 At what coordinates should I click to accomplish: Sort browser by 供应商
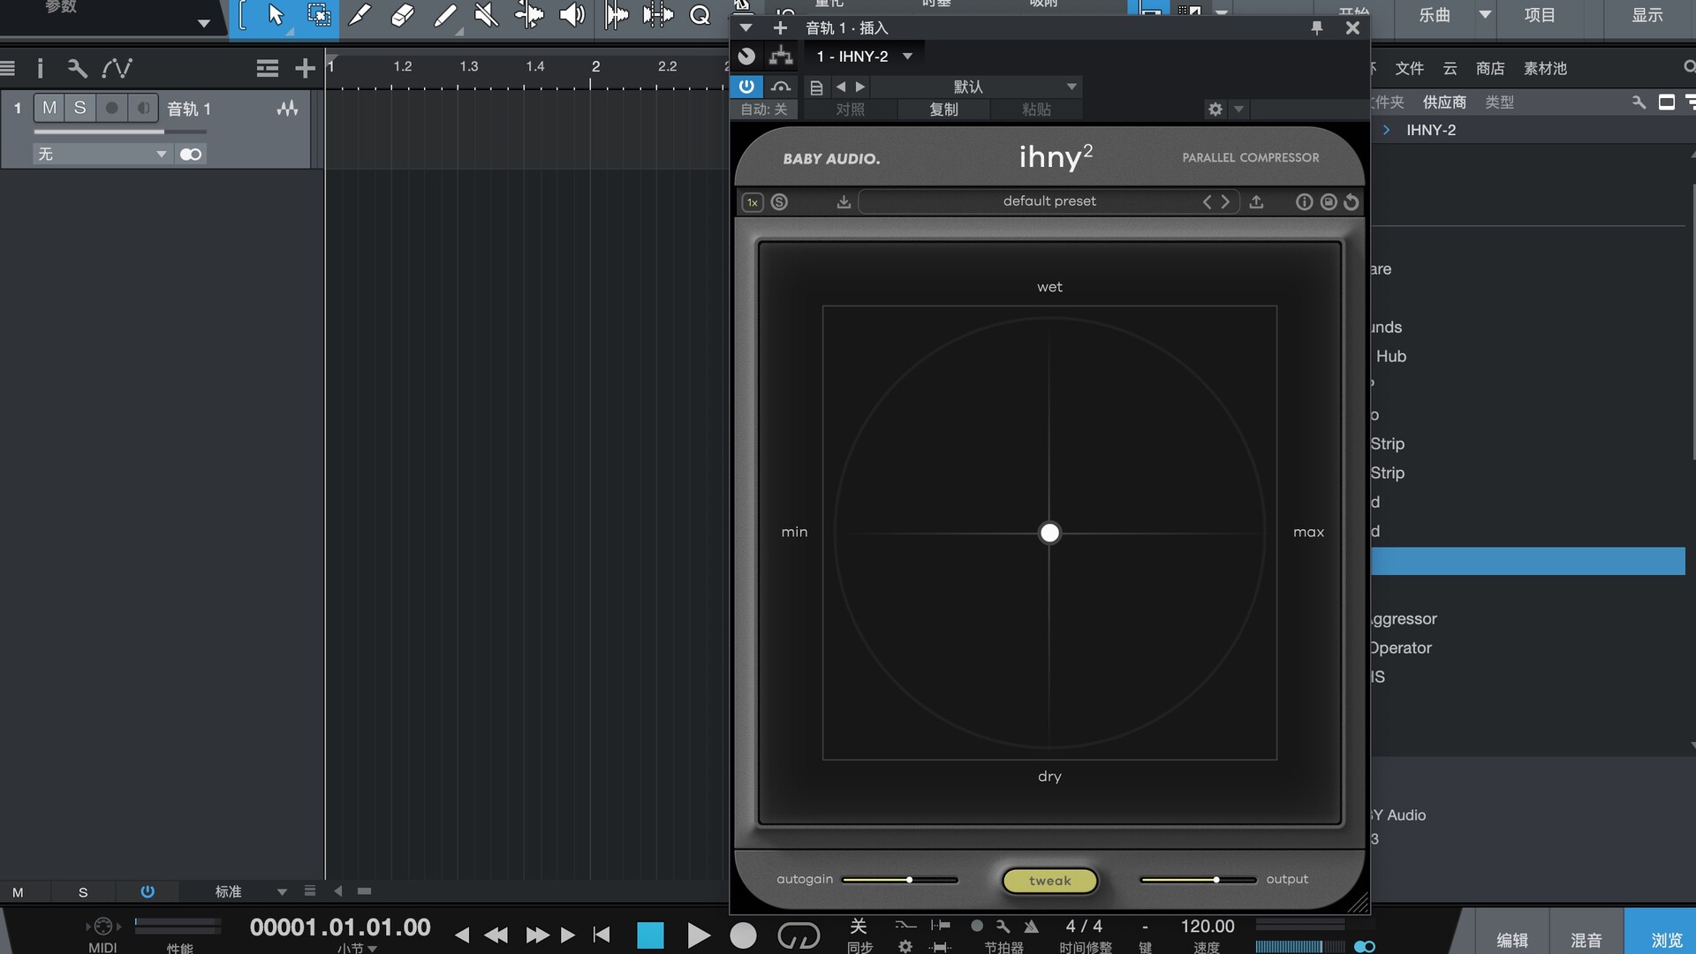[1444, 102]
